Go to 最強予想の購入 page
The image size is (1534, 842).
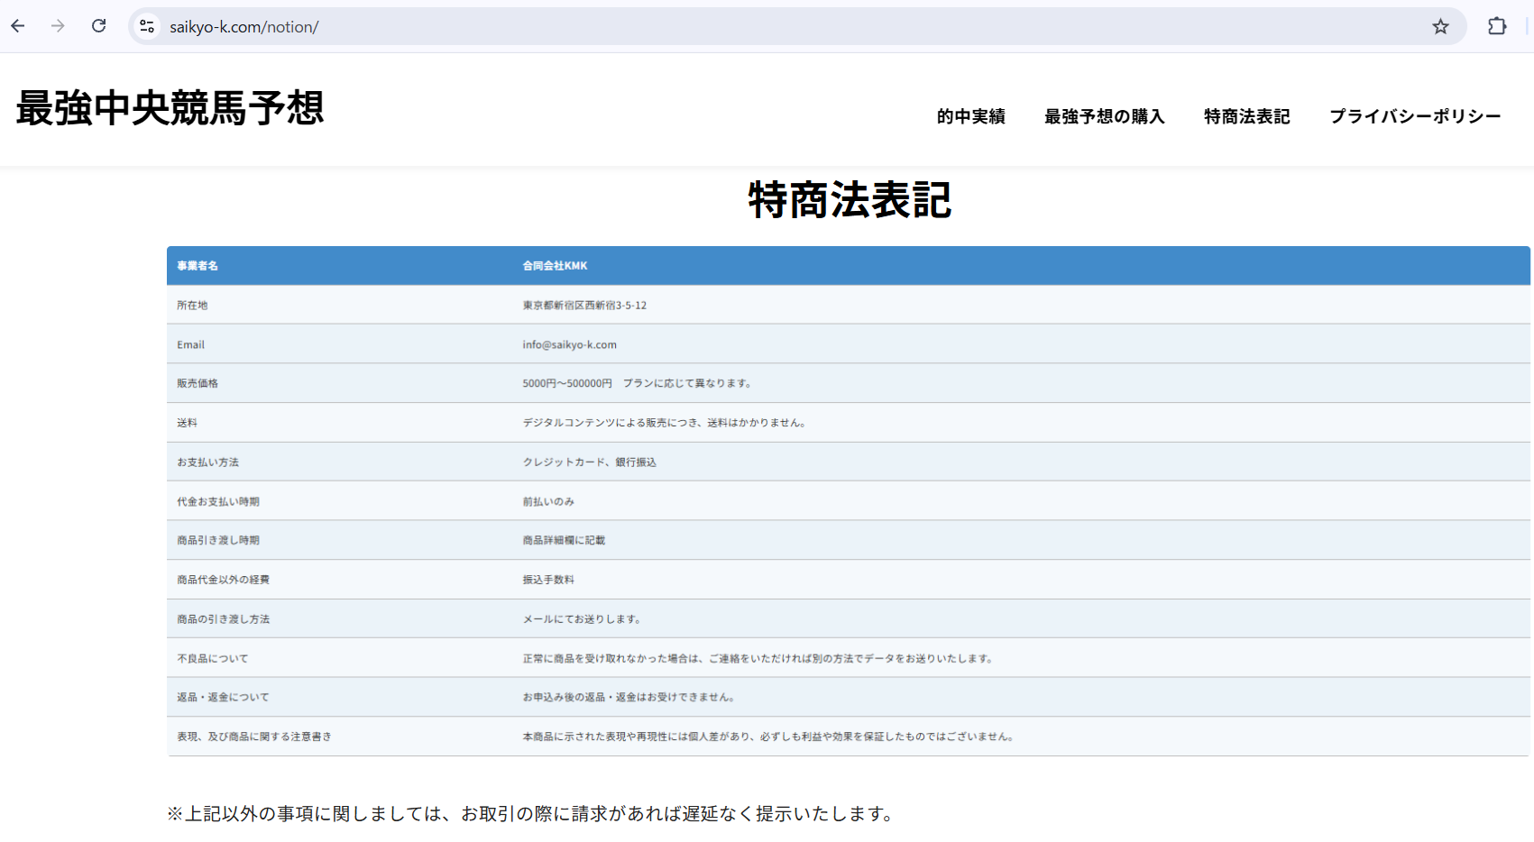pos(1104,116)
